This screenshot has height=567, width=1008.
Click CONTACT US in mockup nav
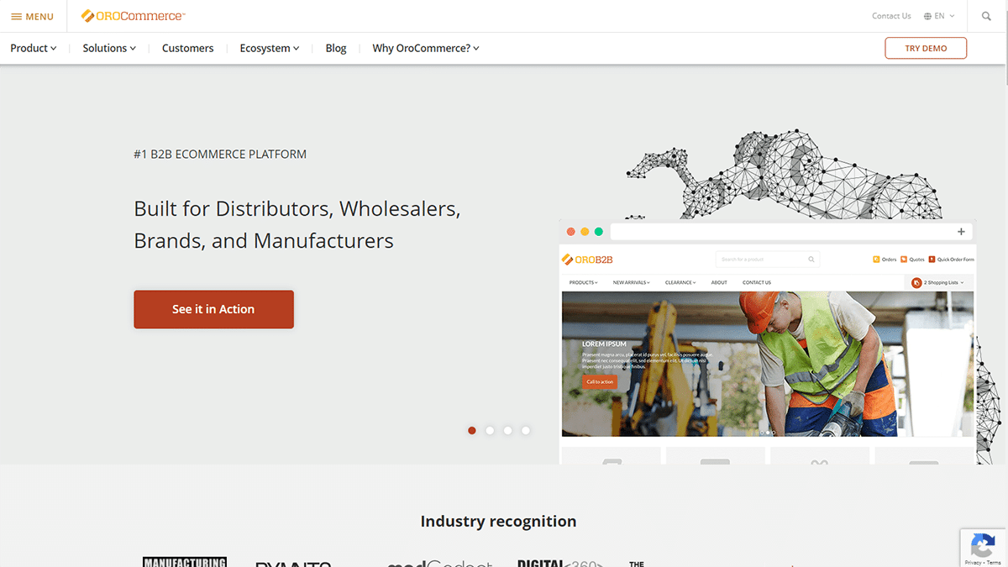click(x=757, y=283)
